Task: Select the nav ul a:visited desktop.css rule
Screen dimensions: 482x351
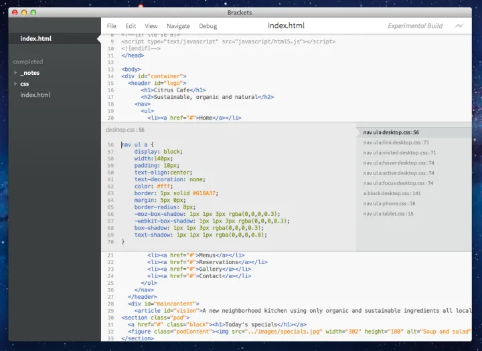Action: 398,152
